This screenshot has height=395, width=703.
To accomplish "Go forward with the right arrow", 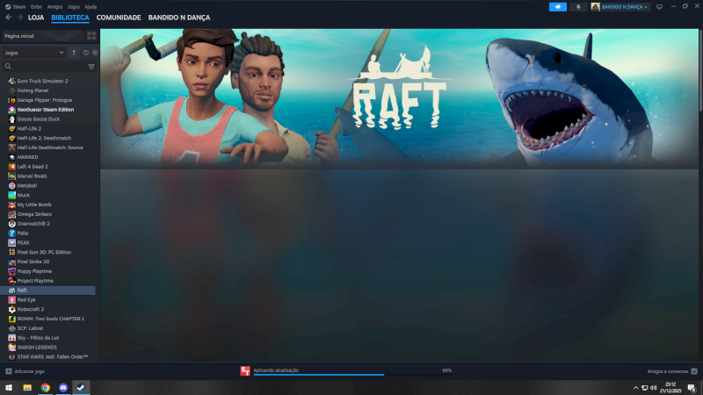I will click(19, 18).
